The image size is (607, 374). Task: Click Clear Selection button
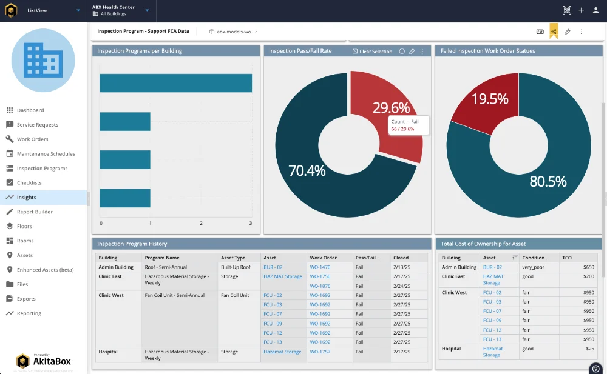click(372, 52)
